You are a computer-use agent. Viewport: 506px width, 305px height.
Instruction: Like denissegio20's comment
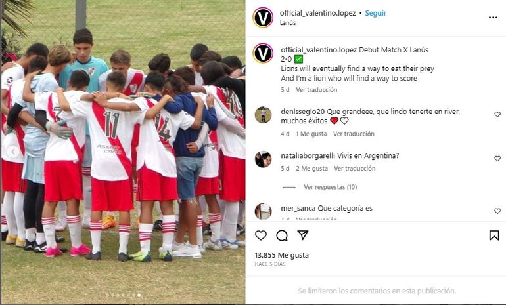(x=497, y=114)
